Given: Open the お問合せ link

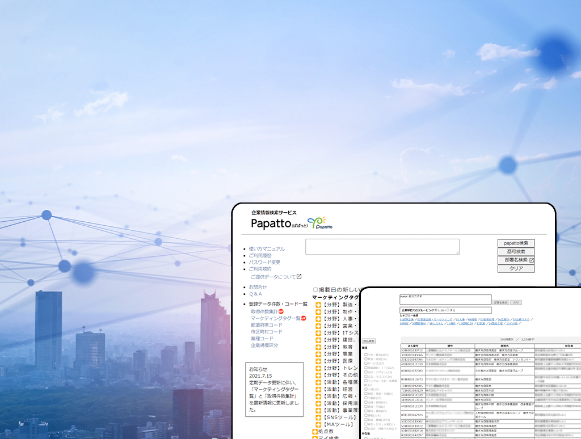Looking at the screenshot, I should [258, 287].
